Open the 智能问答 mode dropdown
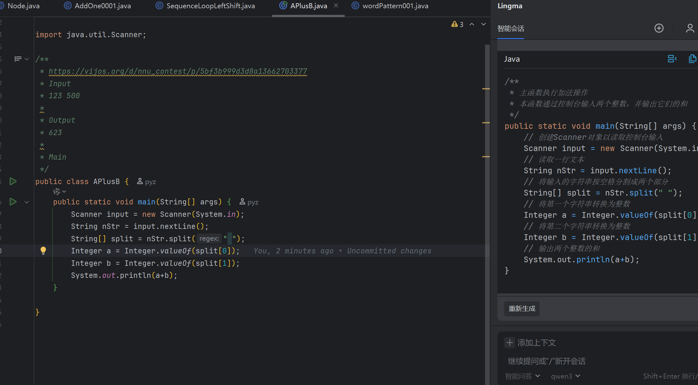698x385 pixels. coord(522,376)
